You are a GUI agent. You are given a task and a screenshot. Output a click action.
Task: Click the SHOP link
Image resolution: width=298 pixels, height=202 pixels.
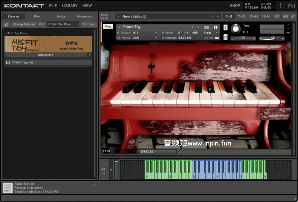click(x=235, y=6)
